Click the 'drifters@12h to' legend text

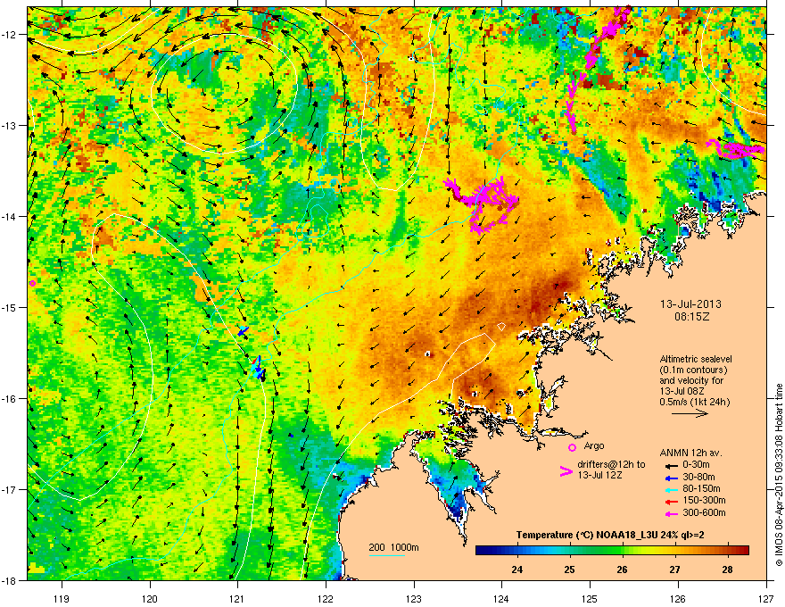coord(611,465)
